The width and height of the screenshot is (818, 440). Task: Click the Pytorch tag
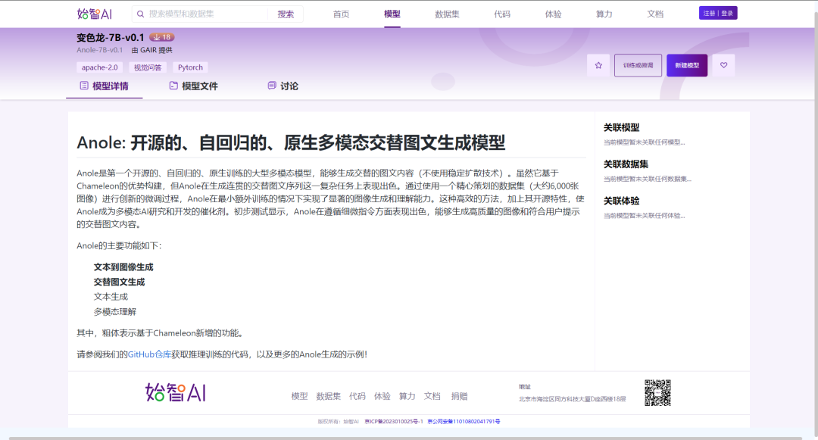point(190,67)
